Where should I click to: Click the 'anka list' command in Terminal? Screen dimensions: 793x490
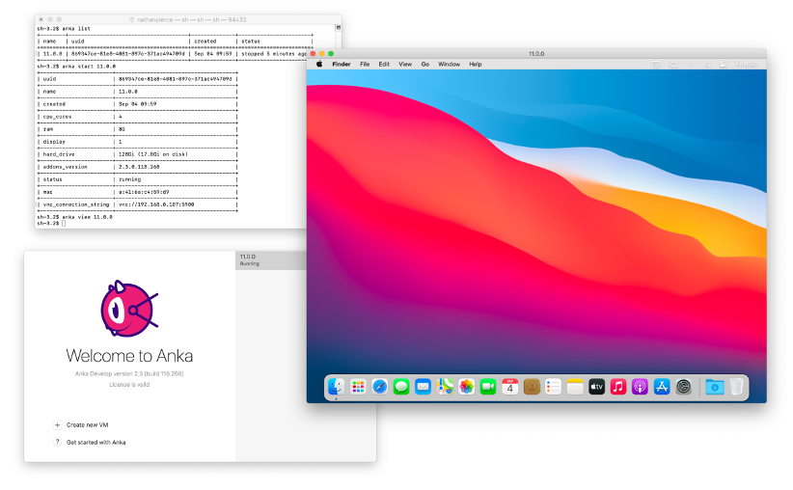(76, 28)
